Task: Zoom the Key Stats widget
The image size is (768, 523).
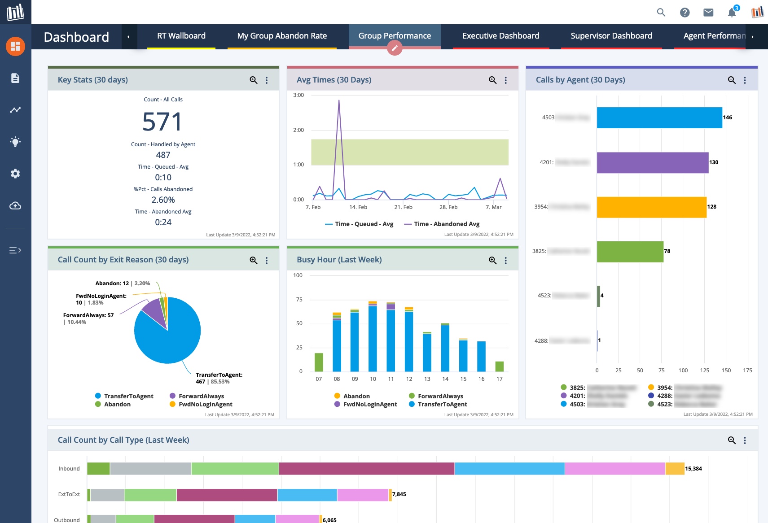Action: [254, 80]
